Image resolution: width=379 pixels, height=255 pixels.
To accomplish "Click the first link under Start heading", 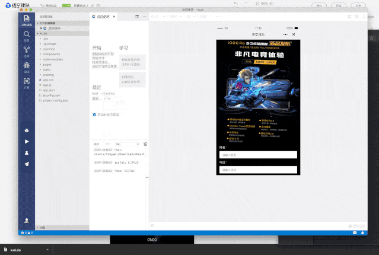I will coord(103,53).
